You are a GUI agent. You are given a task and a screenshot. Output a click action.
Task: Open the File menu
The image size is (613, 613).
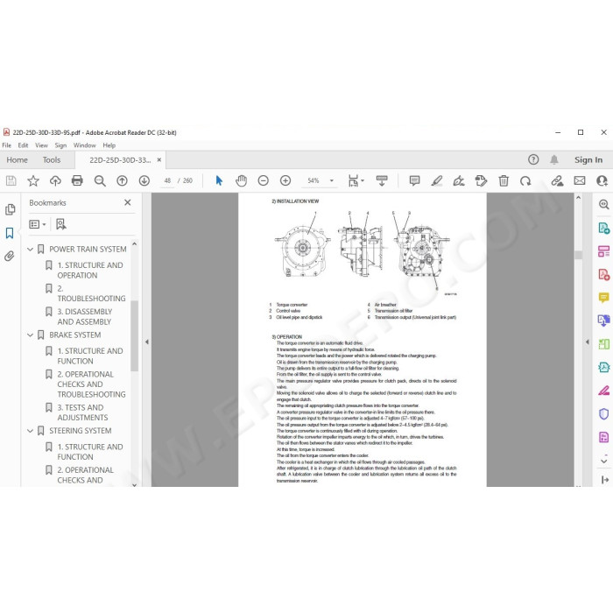pos(7,145)
